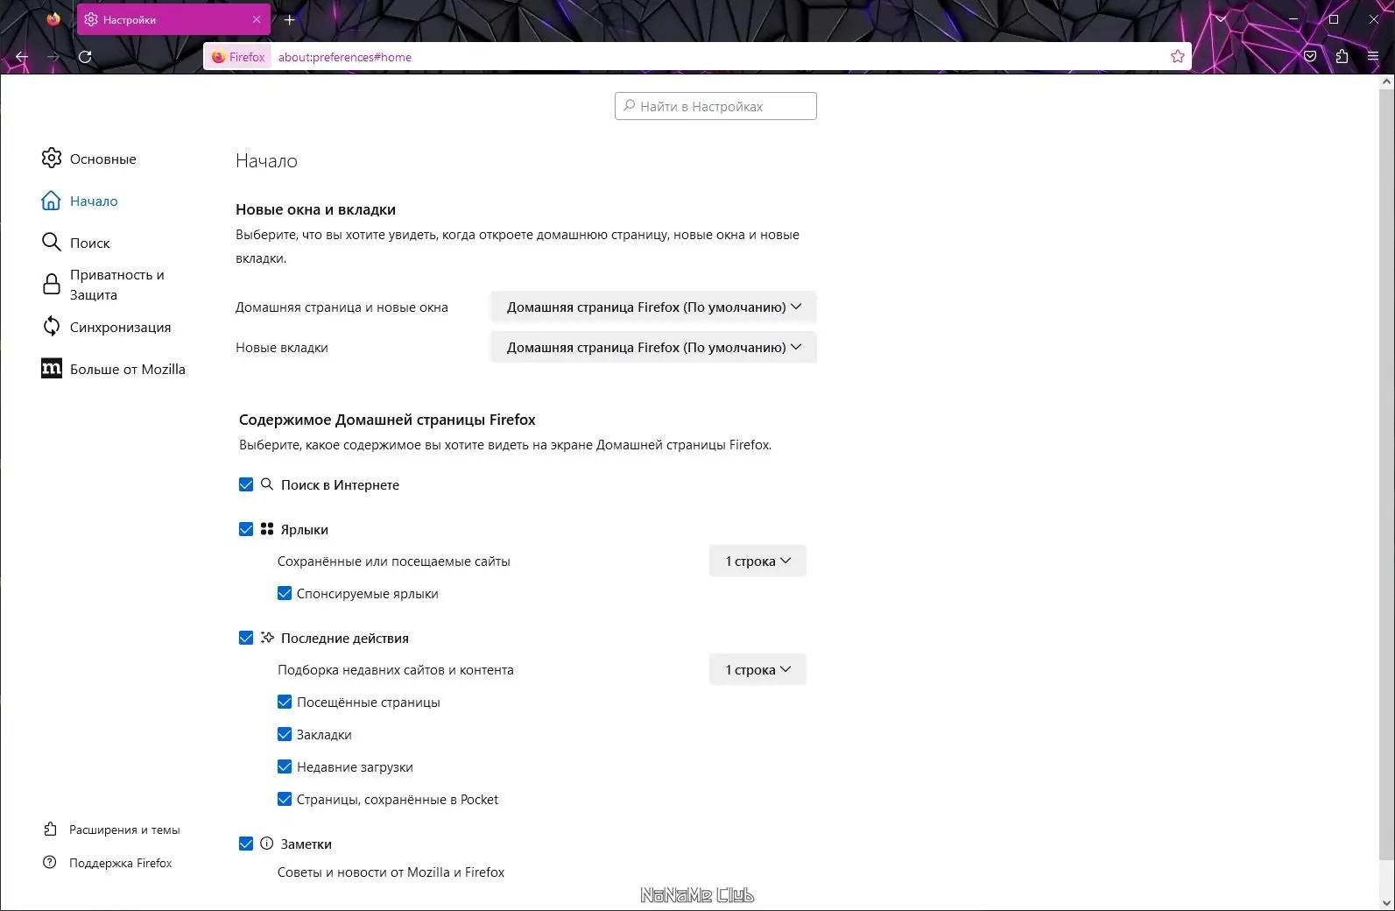The width and height of the screenshot is (1395, 911).
Task: Disable Недавние загрузки checkbox
Action: 285,766
